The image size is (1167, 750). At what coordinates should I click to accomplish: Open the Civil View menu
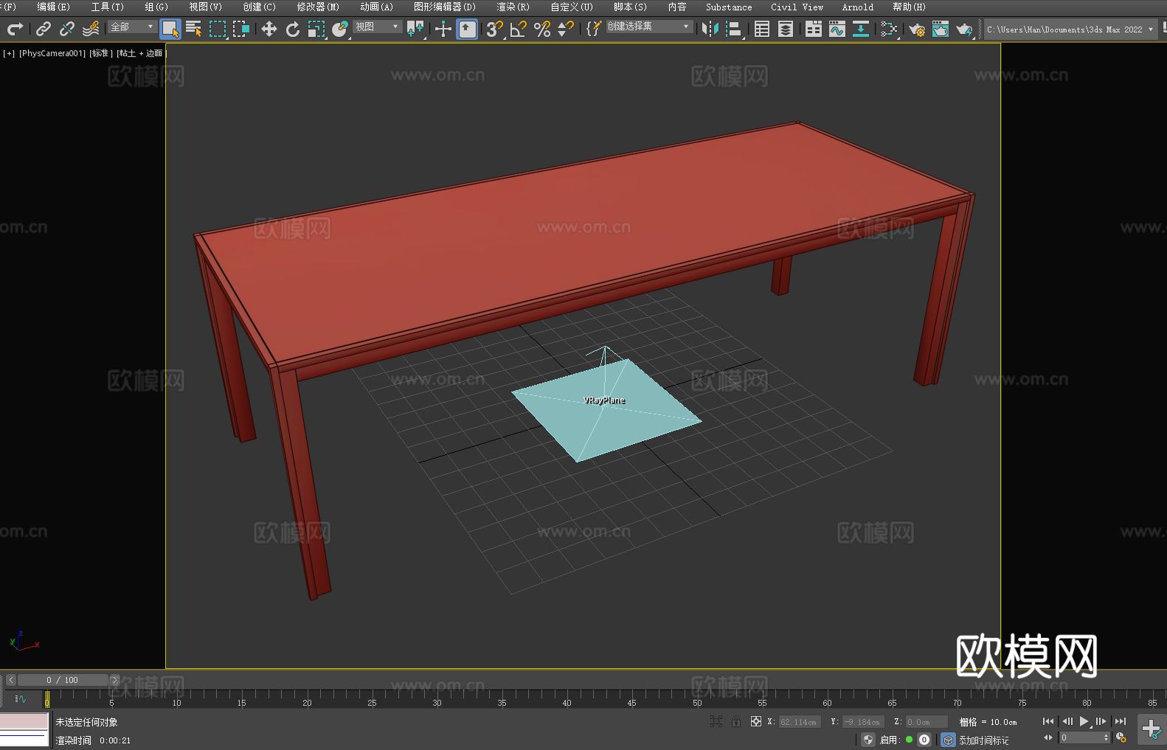pos(797,7)
